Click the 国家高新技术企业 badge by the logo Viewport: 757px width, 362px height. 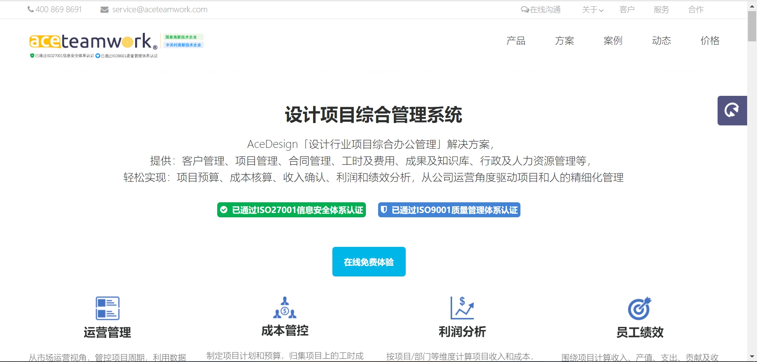click(183, 37)
